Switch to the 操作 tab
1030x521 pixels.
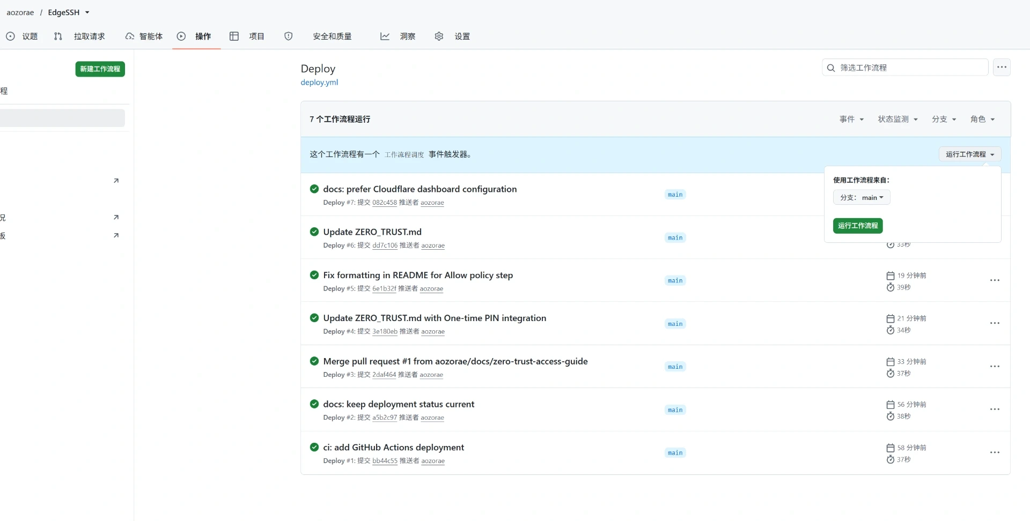[195, 36]
